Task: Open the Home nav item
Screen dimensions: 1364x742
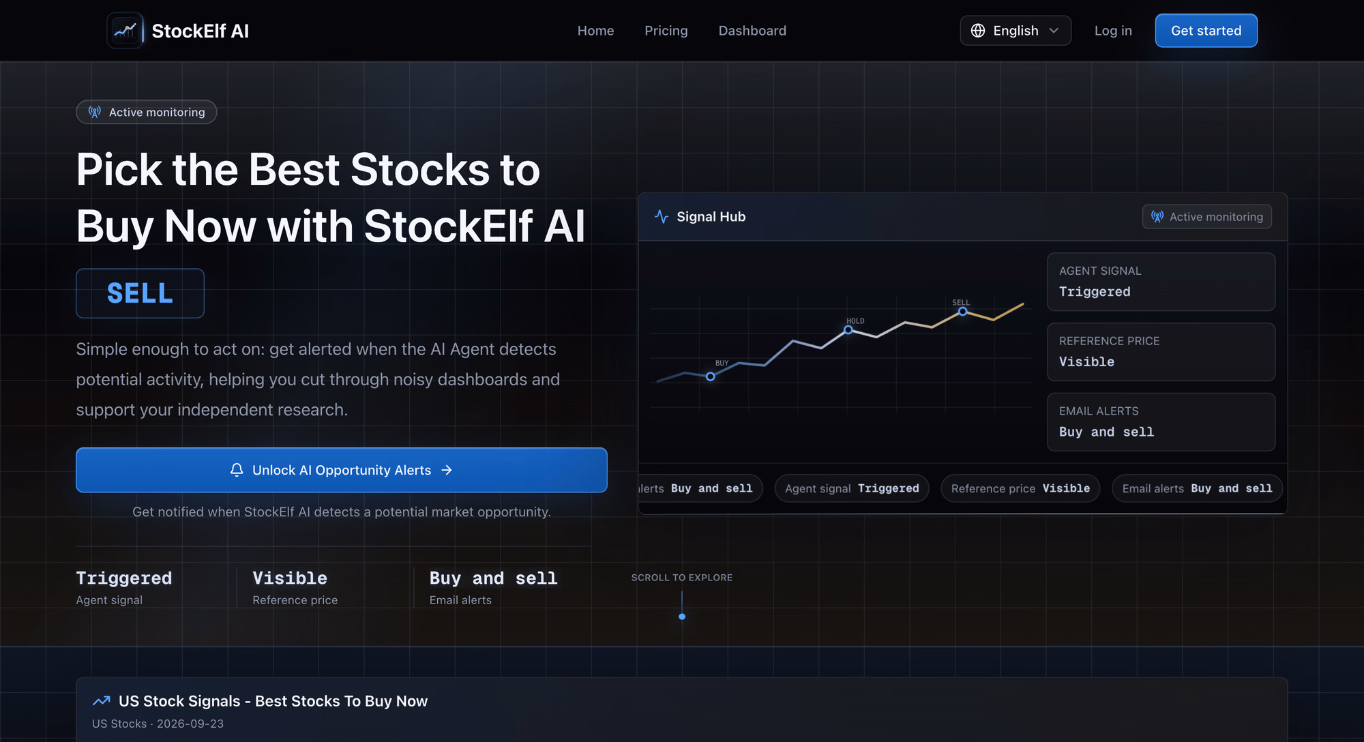Action: click(x=595, y=31)
